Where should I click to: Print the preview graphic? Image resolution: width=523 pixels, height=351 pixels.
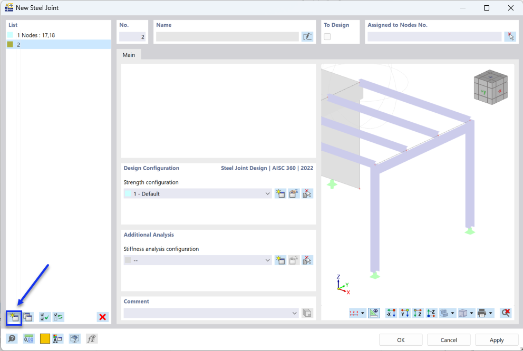482,313
